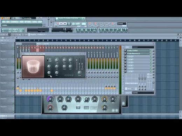Click the DEL predelay knob in Reeverb 2
Screen dimensions: 182x136
[x=57, y=60]
